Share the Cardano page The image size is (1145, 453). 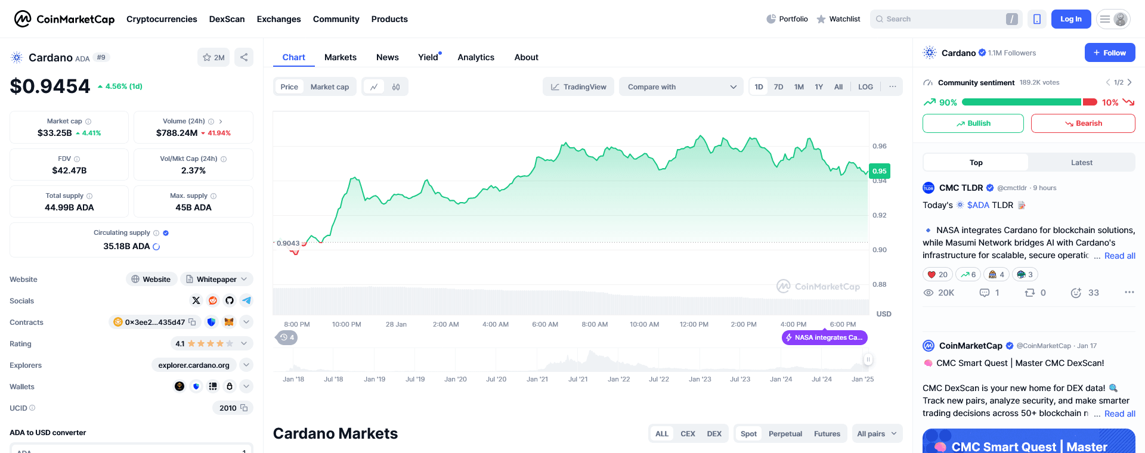point(244,57)
